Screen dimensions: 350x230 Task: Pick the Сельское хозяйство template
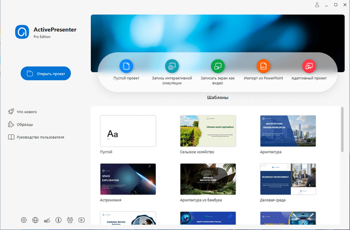click(208, 131)
